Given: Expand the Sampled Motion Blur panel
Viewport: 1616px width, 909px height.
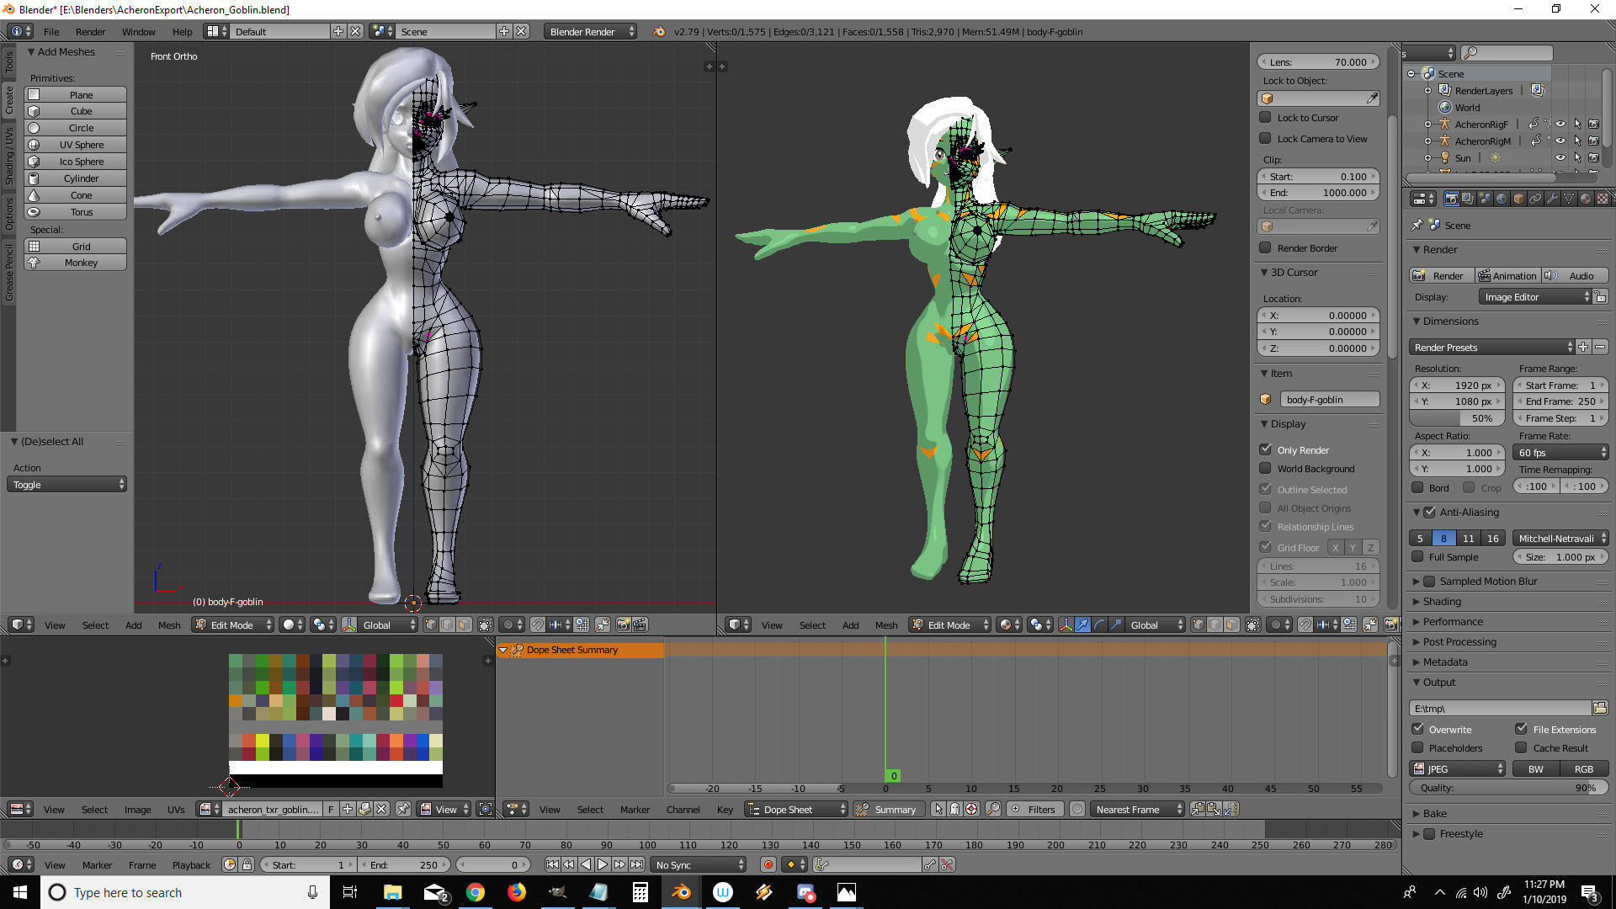Looking at the screenshot, I should click(1417, 581).
